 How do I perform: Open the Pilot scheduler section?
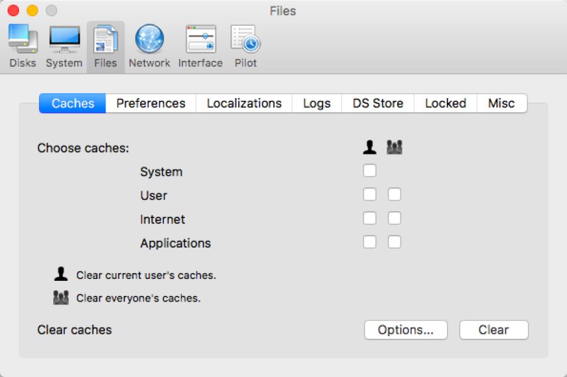[246, 46]
